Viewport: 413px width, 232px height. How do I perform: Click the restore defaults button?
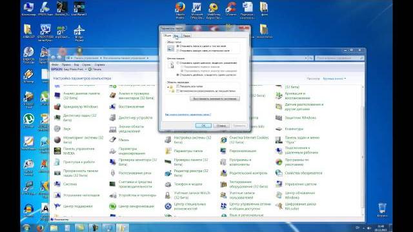click(x=215, y=99)
